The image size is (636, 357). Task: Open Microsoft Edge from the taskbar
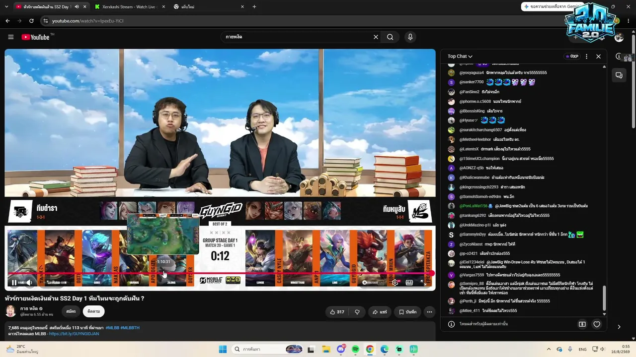[x=385, y=350]
